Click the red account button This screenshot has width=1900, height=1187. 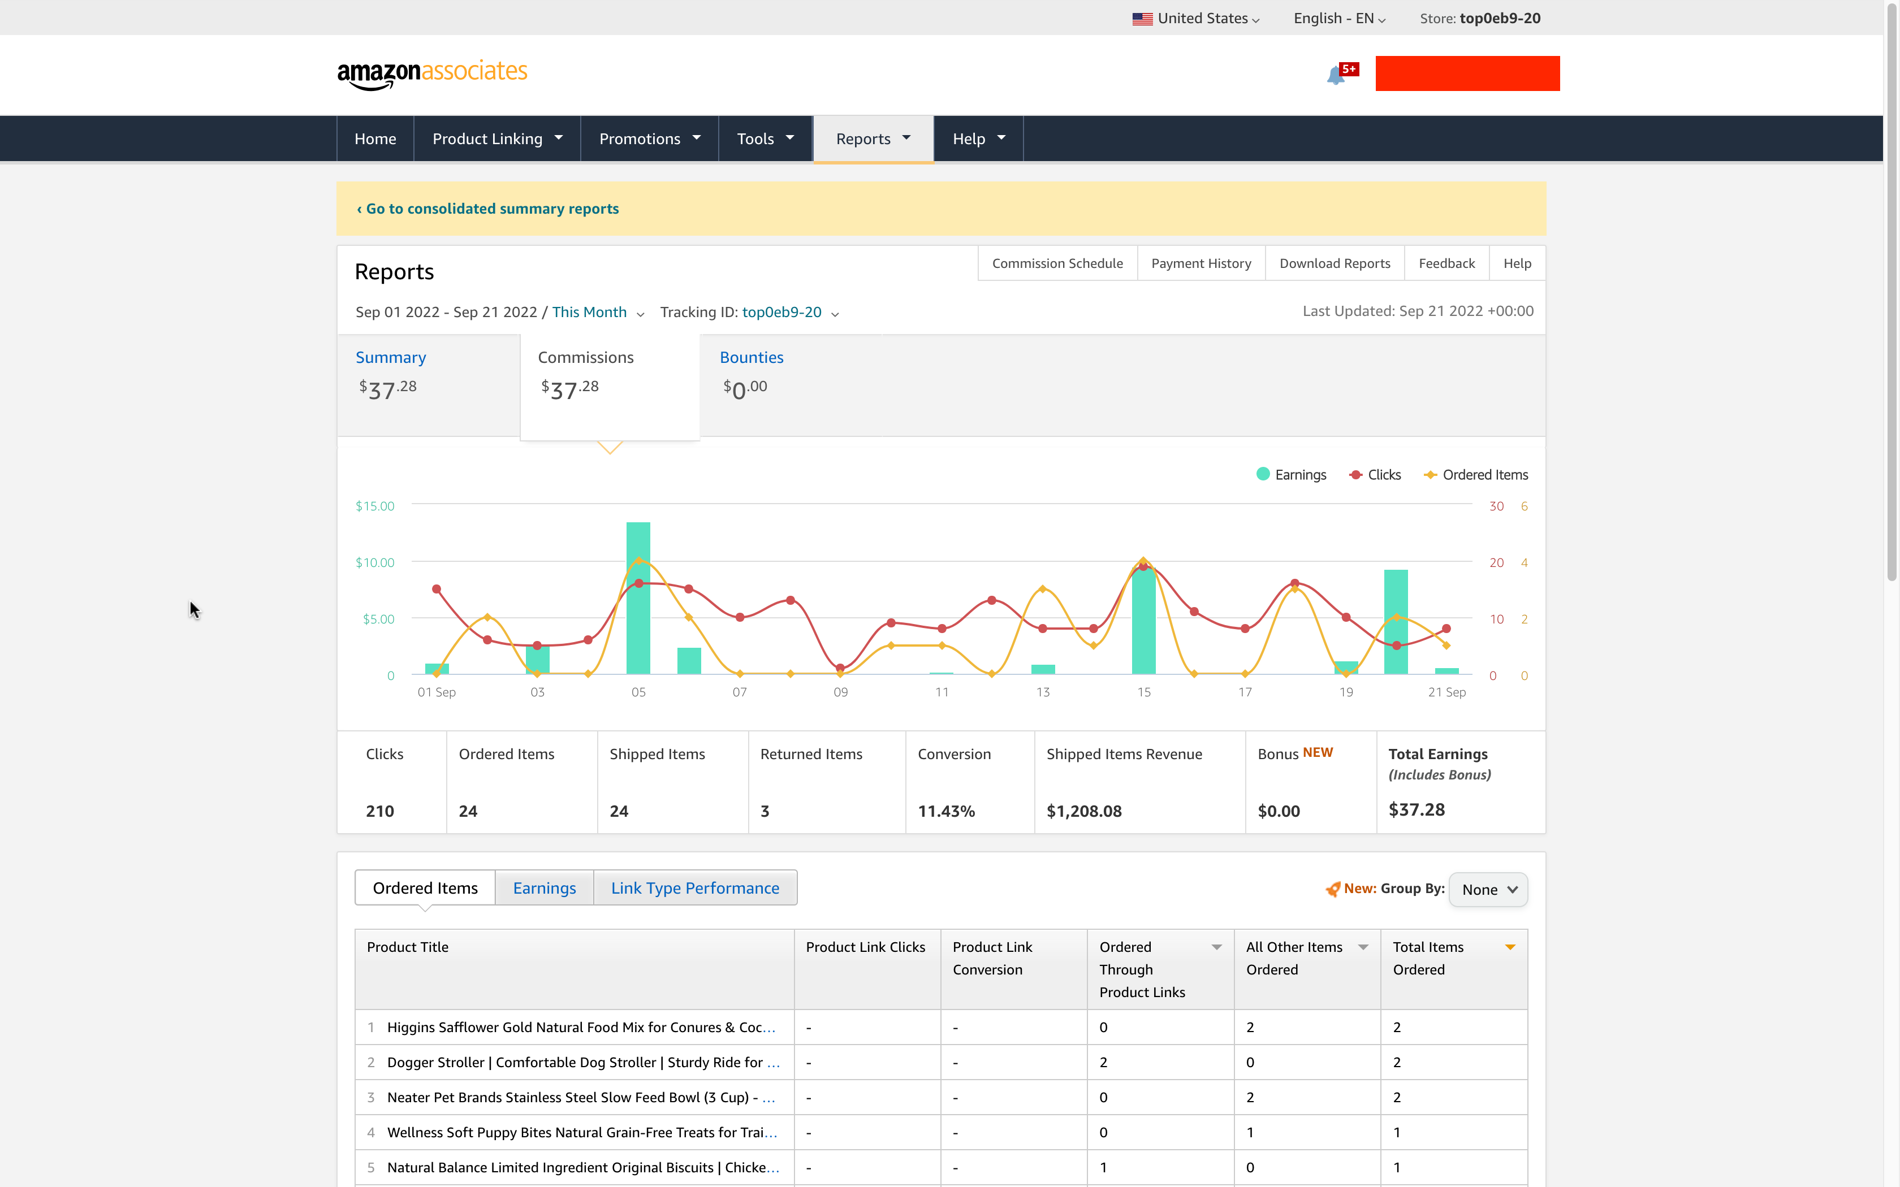[x=1467, y=73]
